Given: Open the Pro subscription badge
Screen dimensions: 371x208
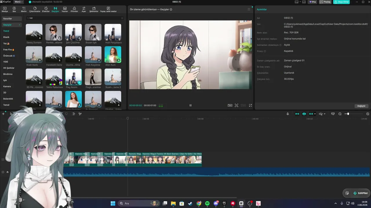Looking at the screenshot, I should coord(312,2).
